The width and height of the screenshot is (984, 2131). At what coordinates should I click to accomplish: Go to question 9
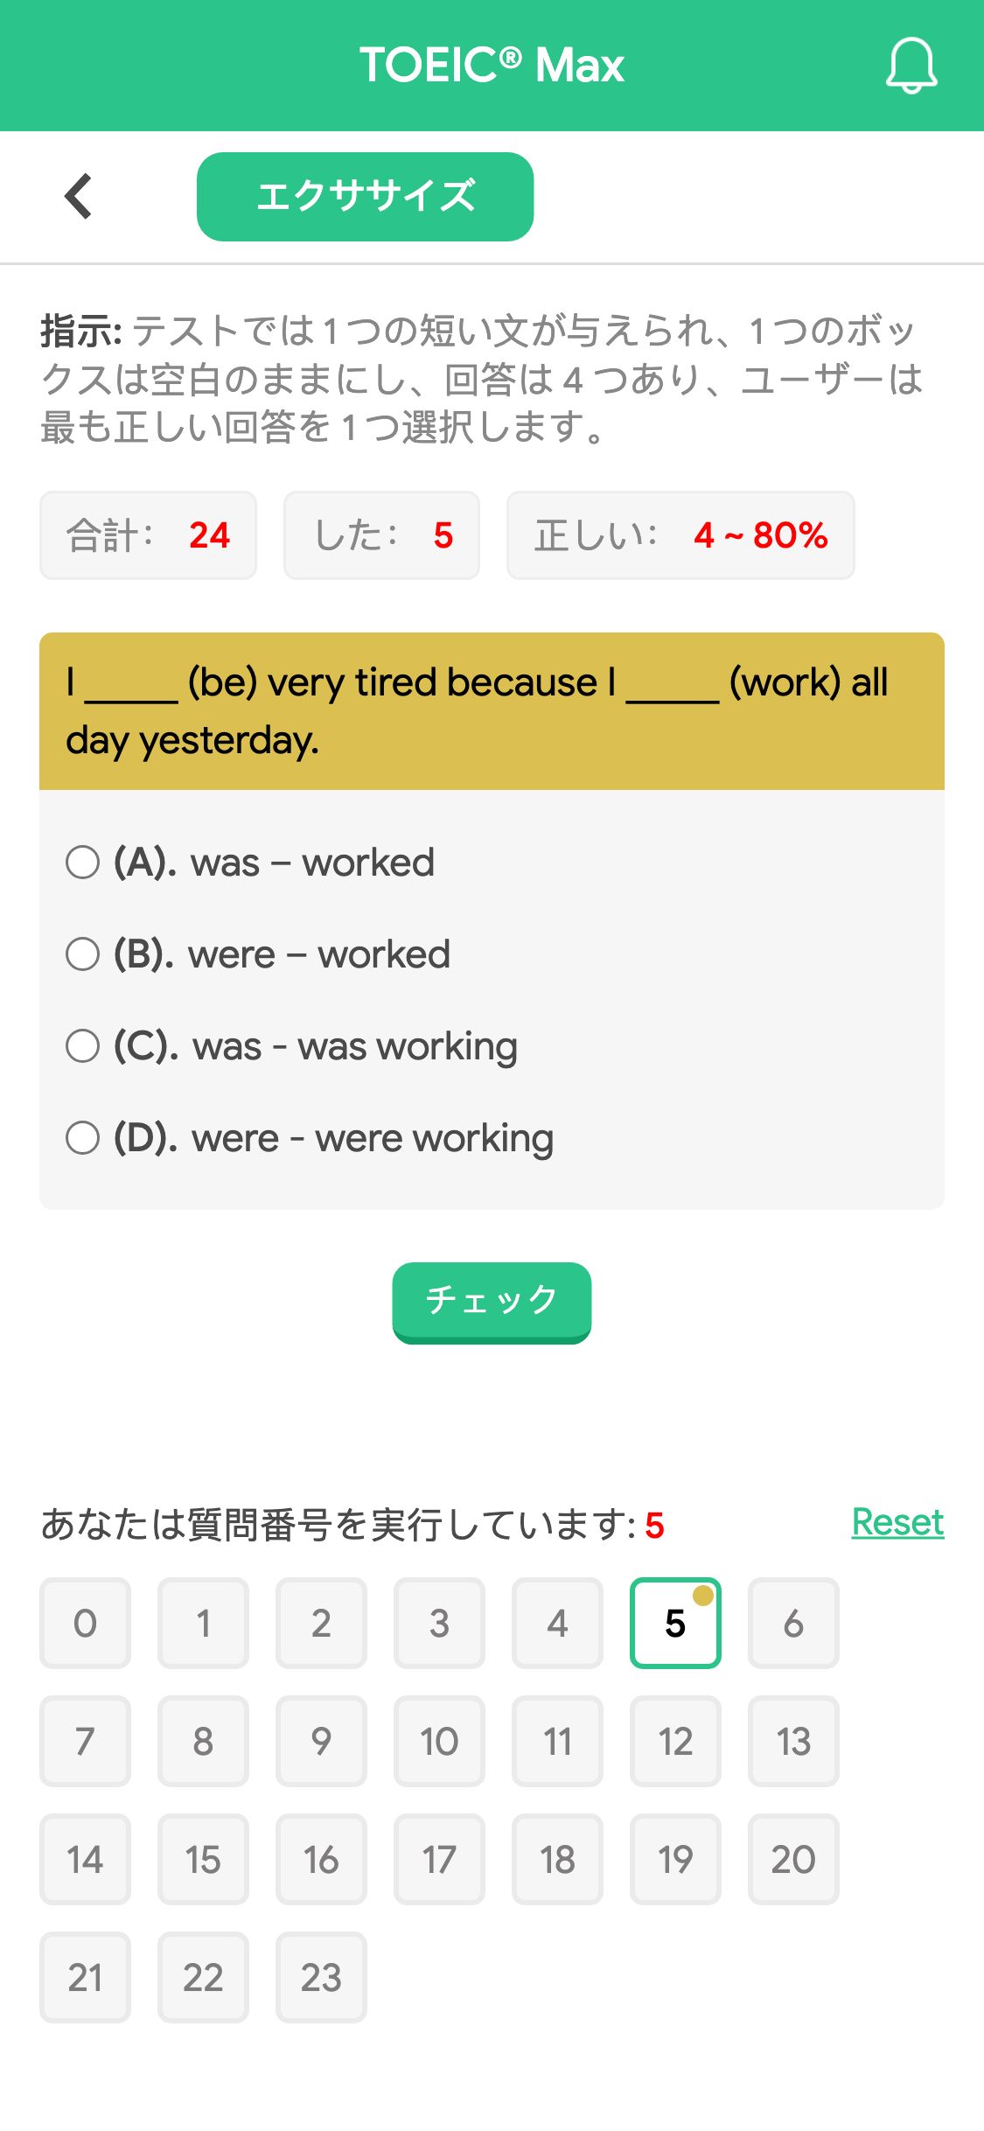pyautogui.click(x=321, y=1741)
